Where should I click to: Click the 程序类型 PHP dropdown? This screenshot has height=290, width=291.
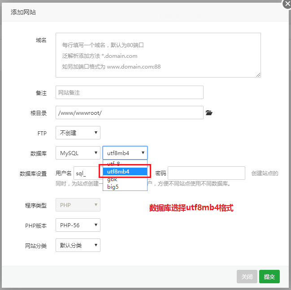(x=78, y=205)
